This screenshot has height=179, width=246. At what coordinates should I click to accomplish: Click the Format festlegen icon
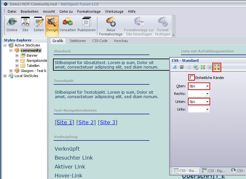(163, 22)
